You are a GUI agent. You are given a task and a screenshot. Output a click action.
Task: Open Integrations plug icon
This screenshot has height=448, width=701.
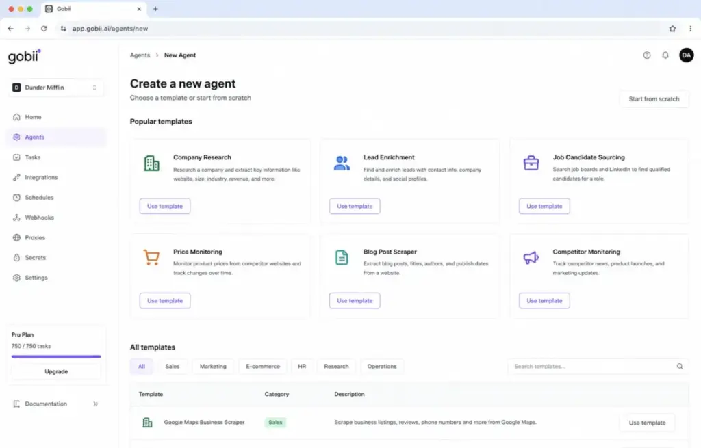click(x=16, y=177)
